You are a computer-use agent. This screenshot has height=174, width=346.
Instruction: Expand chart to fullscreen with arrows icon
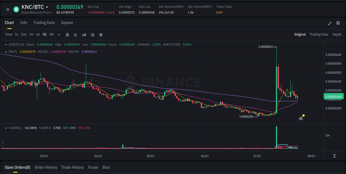[330, 23]
